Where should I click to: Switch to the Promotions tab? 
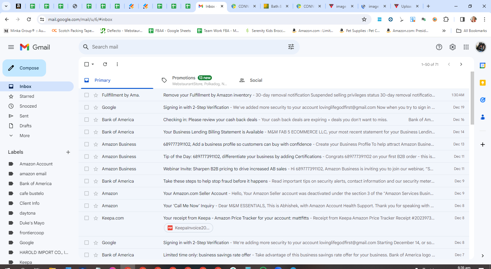coord(195,80)
